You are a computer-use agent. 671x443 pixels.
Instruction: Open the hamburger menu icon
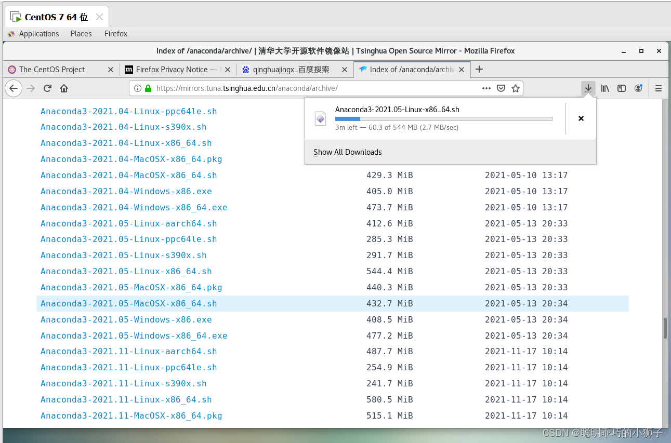pyautogui.click(x=658, y=88)
